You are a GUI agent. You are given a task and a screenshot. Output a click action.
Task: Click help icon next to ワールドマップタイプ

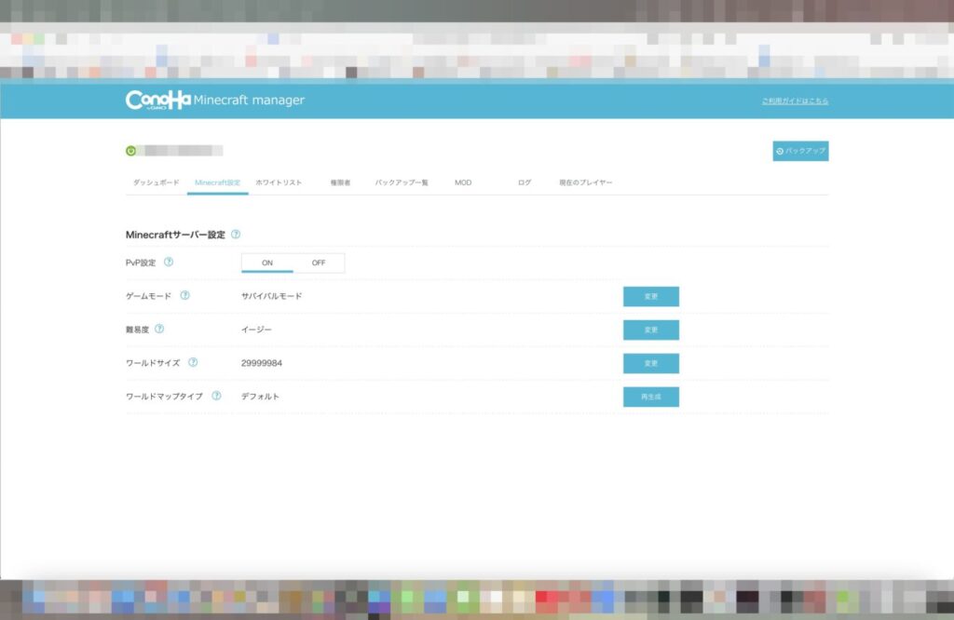click(x=216, y=396)
